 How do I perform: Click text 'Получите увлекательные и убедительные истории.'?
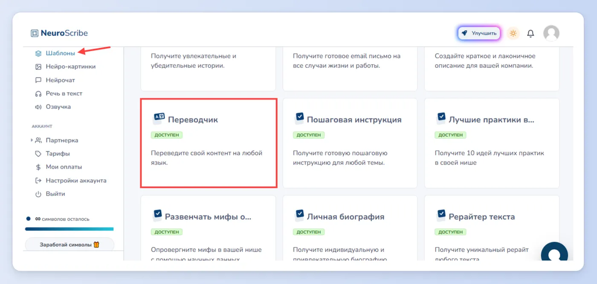[194, 61]
